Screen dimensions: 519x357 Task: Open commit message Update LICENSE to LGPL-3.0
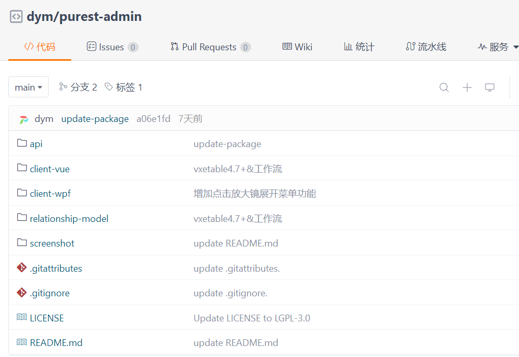tap(252, 318)
